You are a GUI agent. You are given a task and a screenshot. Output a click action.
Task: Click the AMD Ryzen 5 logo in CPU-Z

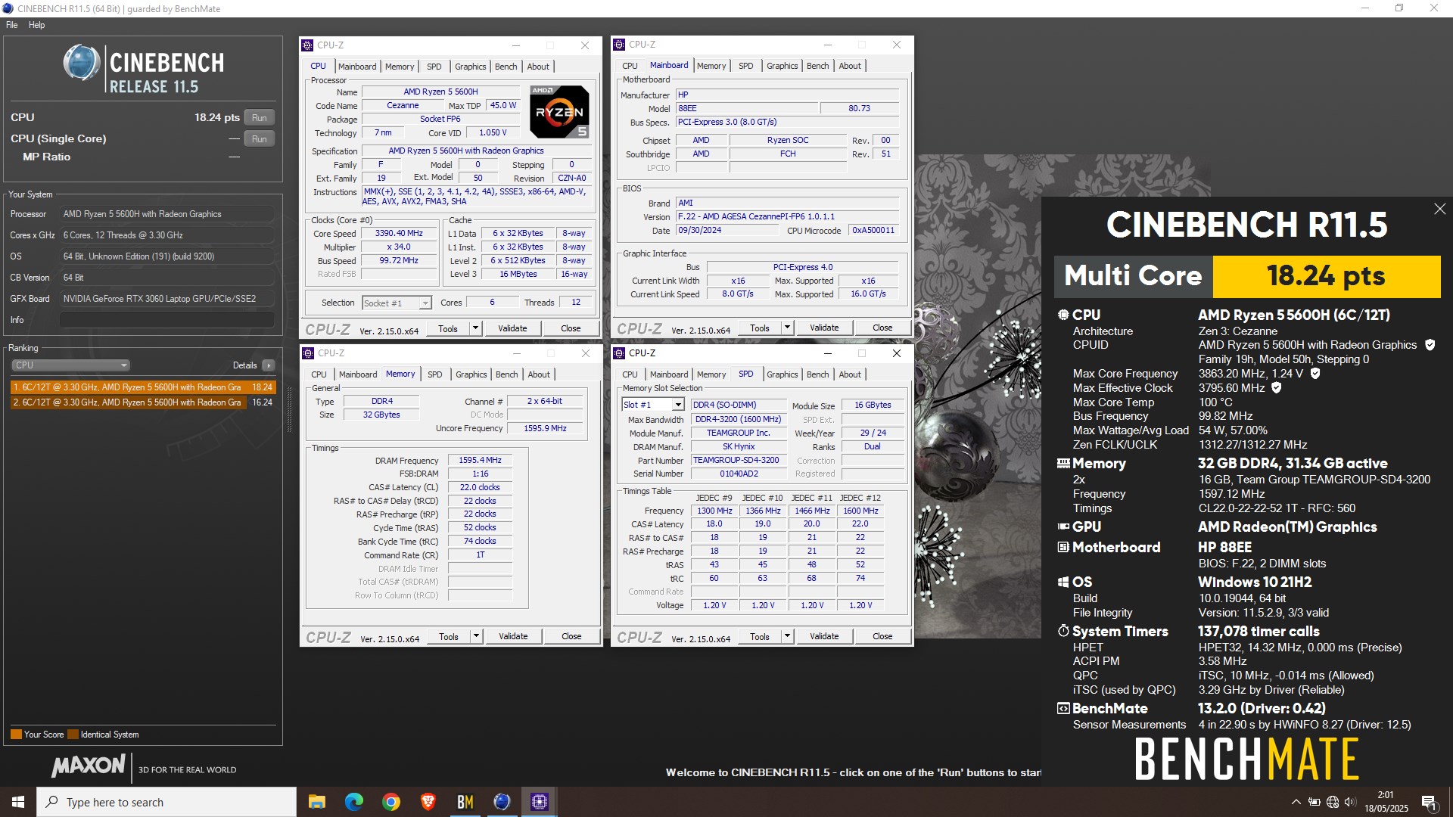(x=559, y=112)
